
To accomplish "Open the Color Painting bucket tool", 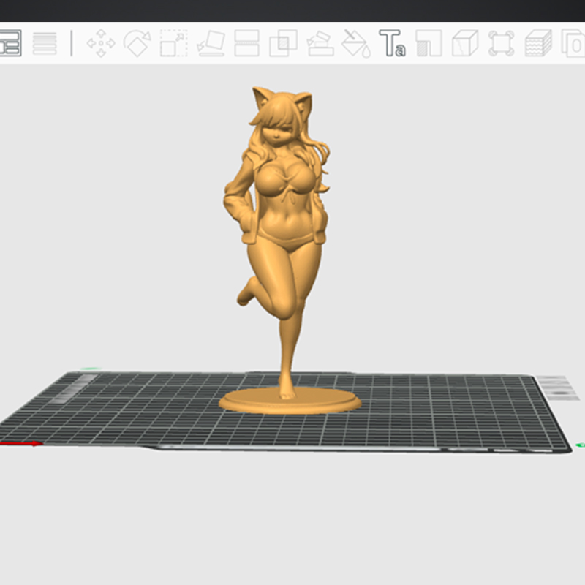I will coord(356,44).
